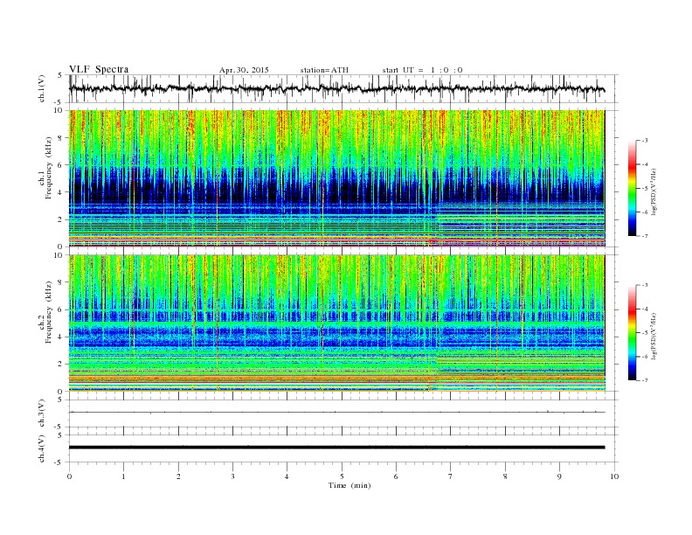Click the "5" minute time tick label
The height and width of the screenshot is (535, 692).
coord(342,476)
